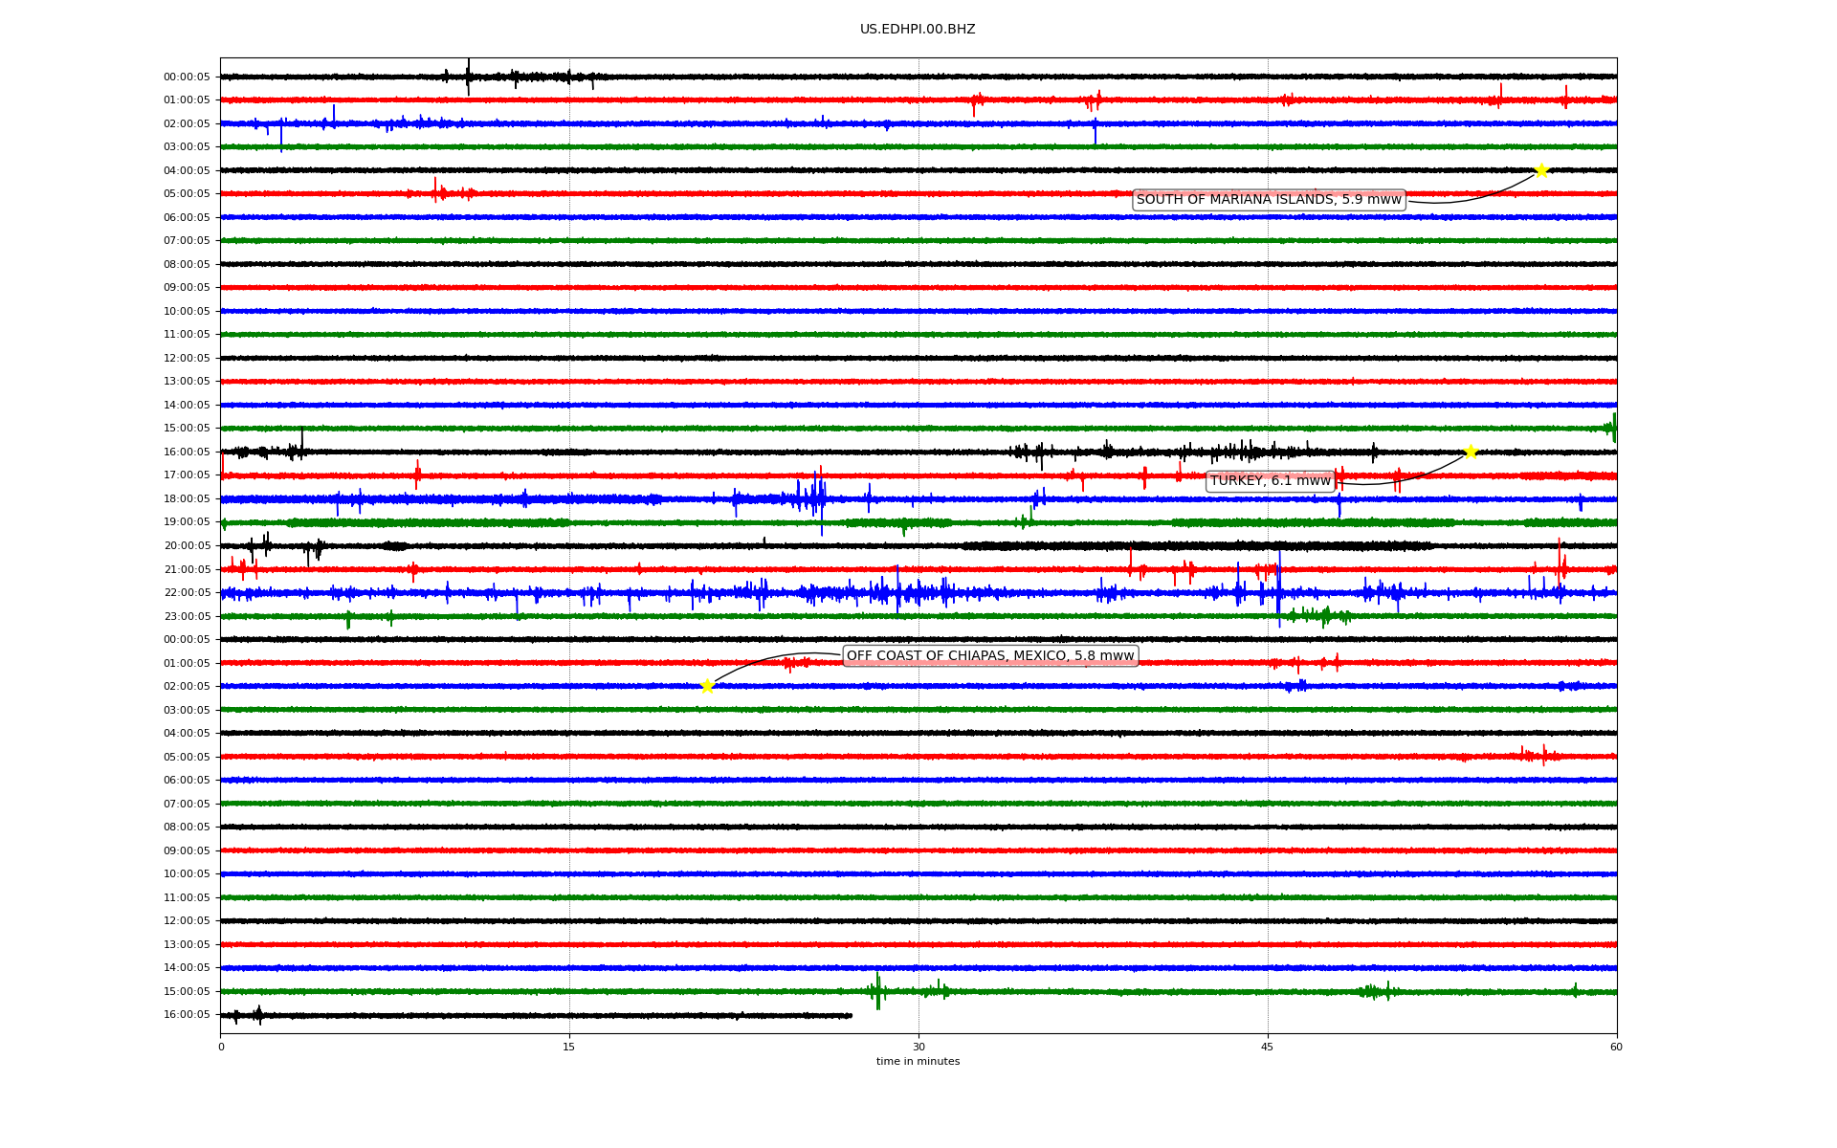The image size is (1837, 1148).
Task: Click the 04:00:05 label of the Mariana star trace
Action: point(187,171)
